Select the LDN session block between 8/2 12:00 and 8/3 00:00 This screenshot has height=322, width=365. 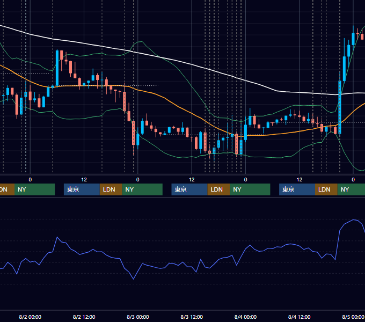[x=111, y=189]
